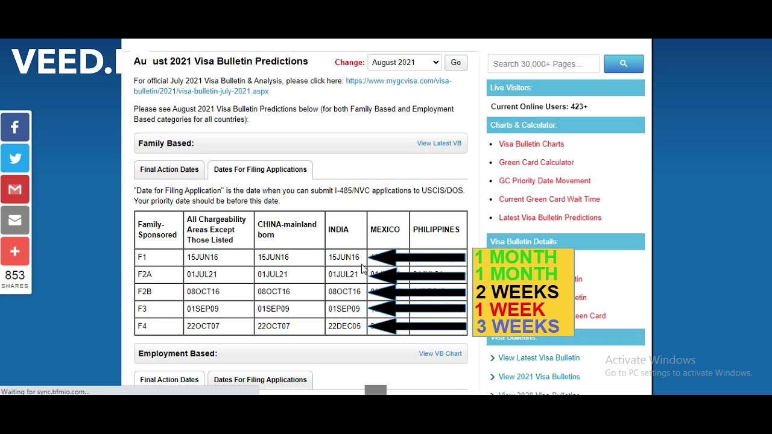This screenshot has height=434, width=772.
Task: Open Latest Visa Bulletin Predictions link
Action: click(550, 218)
